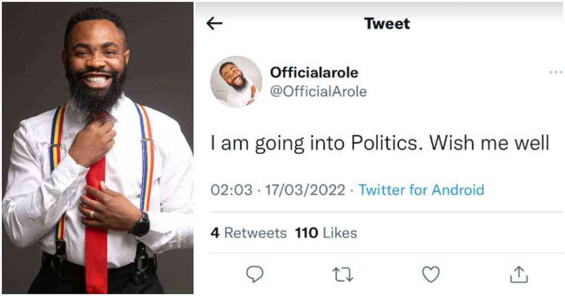
Task: Click the Tweet header title
Action: tap(387, 23)
